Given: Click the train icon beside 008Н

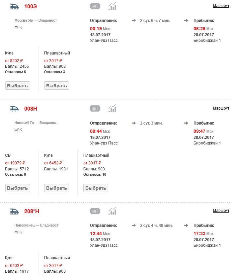Looking at the screenshot, I should tap(14, 109).
